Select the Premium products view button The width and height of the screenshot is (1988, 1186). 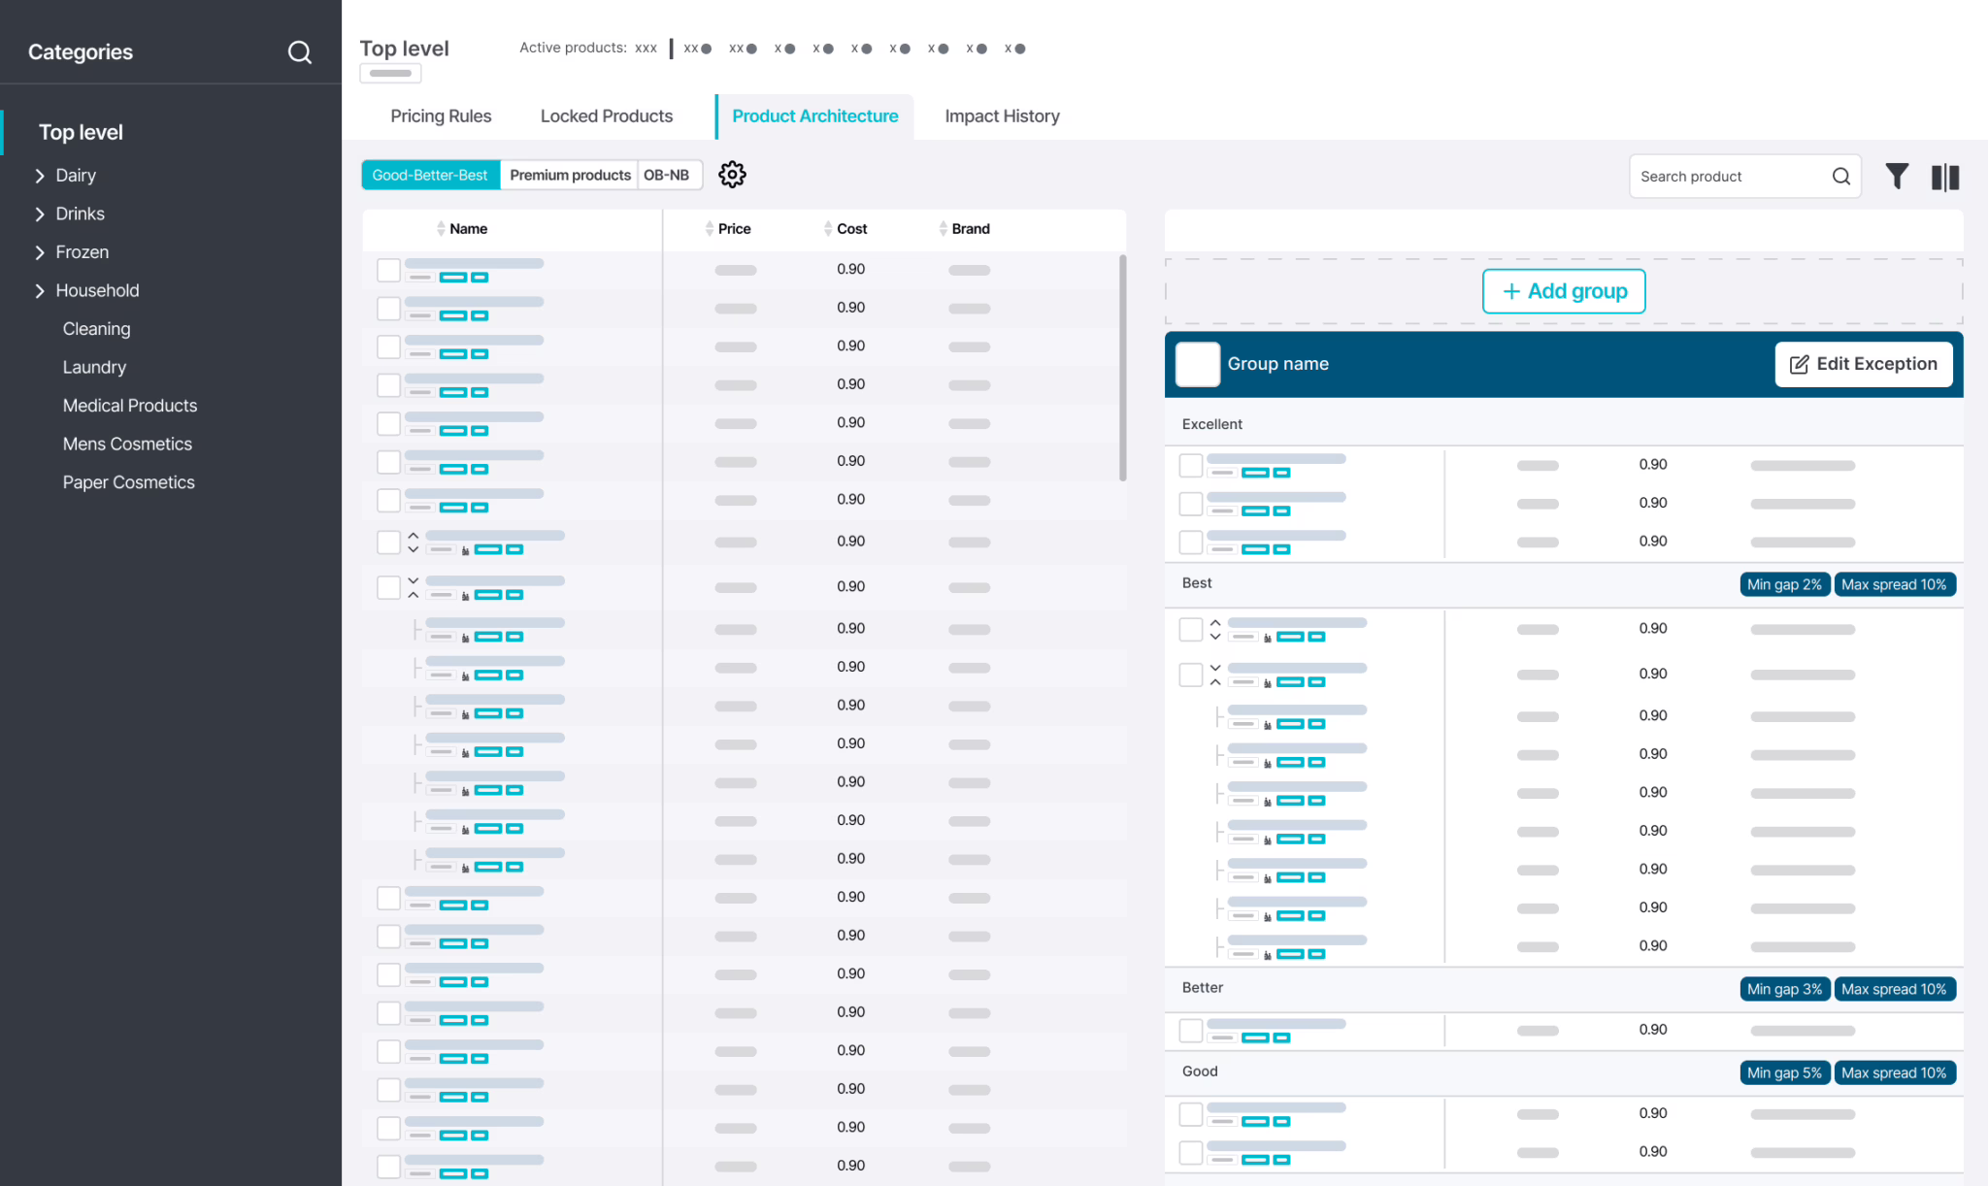pyautogui.click(x=570, y=175)
